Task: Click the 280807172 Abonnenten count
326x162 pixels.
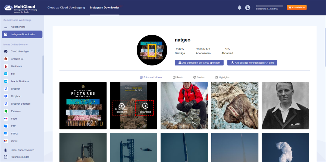Action: tap(203, 51)
